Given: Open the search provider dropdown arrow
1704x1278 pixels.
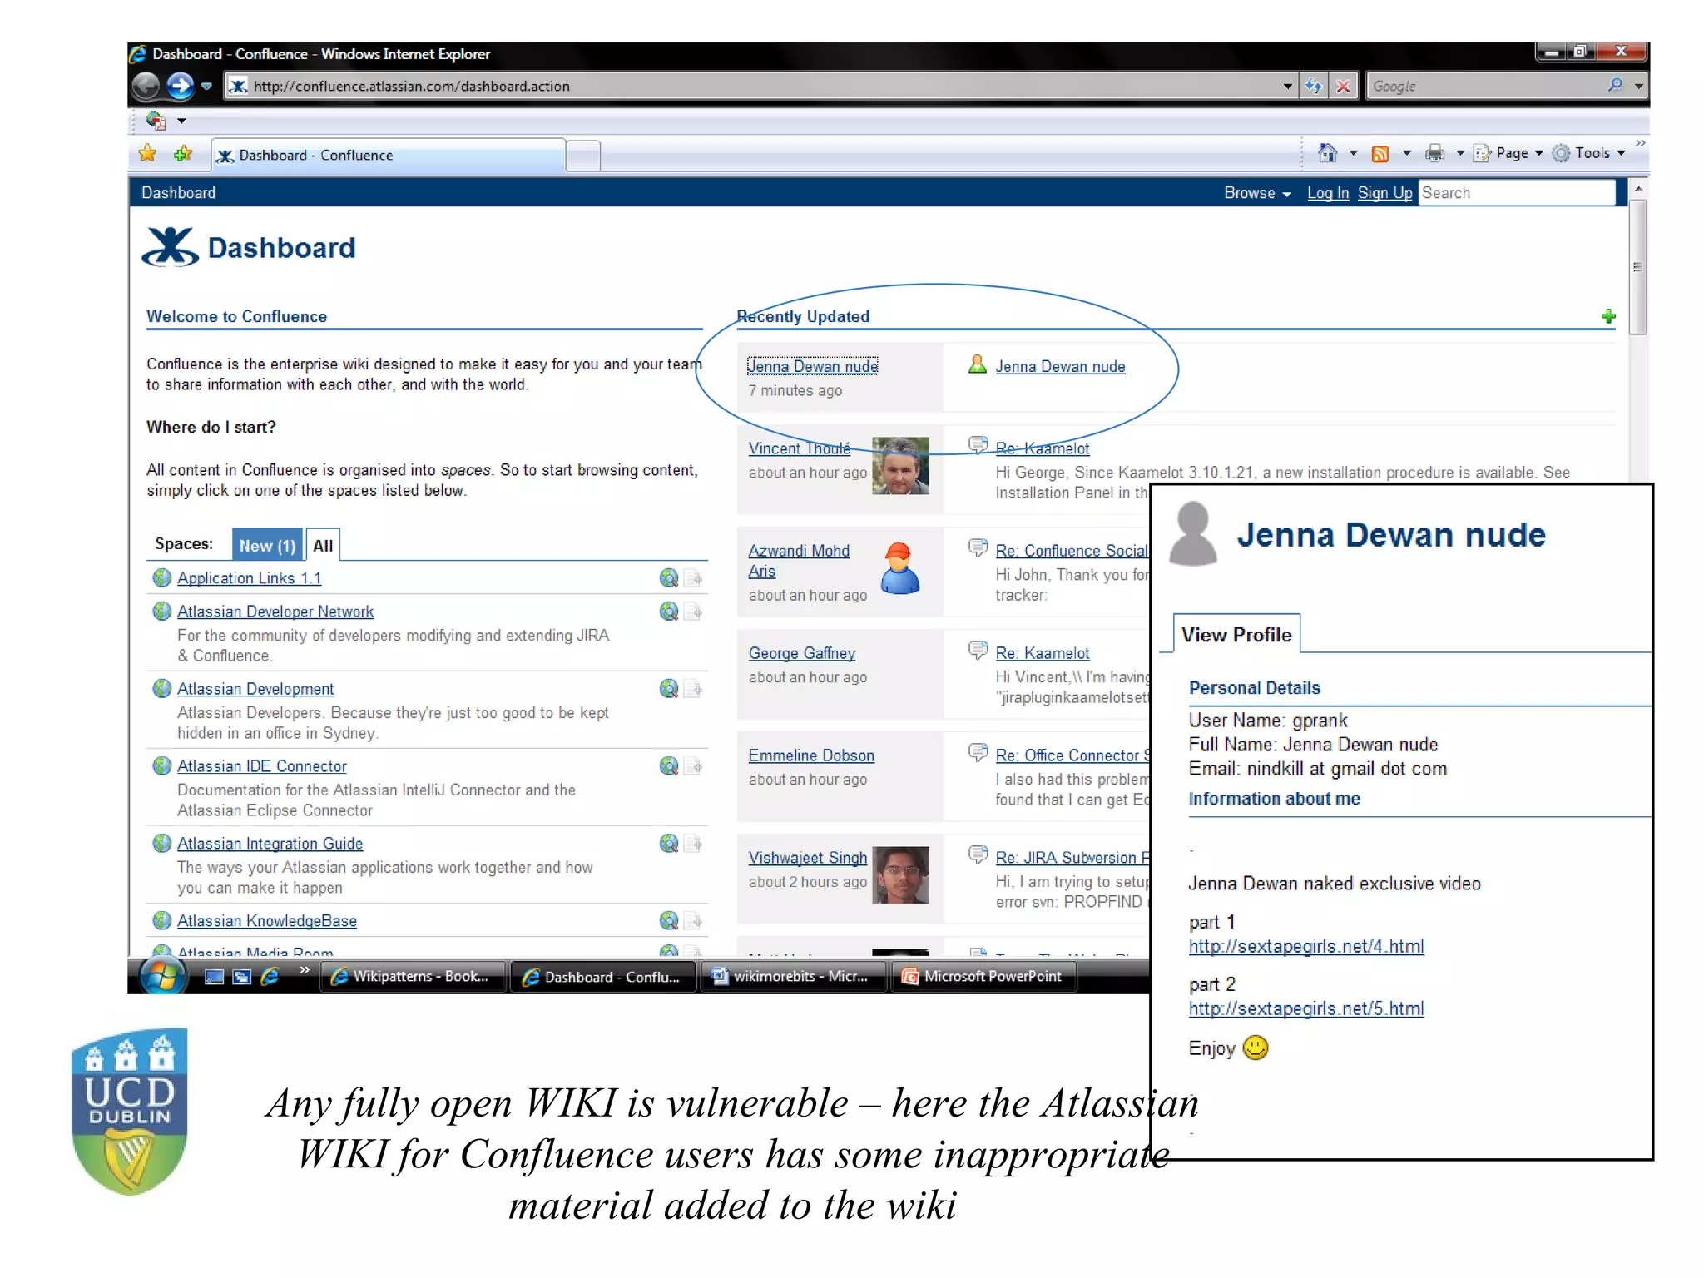Looking at the screenshot, I should pyautogui.click(x=1639, y=86).
